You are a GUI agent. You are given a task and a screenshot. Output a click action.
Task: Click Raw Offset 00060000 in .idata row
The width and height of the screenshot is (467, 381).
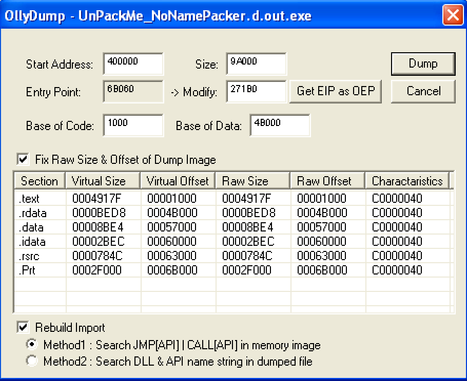click(x=322, y=241)
